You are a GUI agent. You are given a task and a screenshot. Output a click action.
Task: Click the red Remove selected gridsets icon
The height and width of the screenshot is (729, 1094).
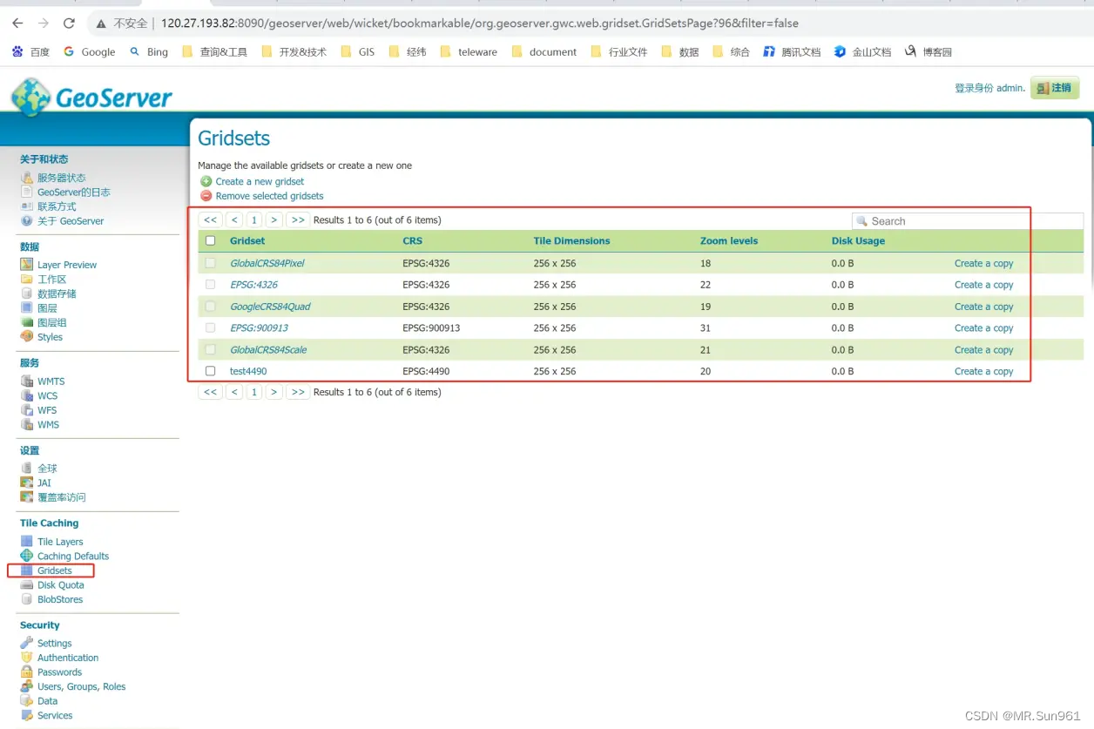click(206, 196)
